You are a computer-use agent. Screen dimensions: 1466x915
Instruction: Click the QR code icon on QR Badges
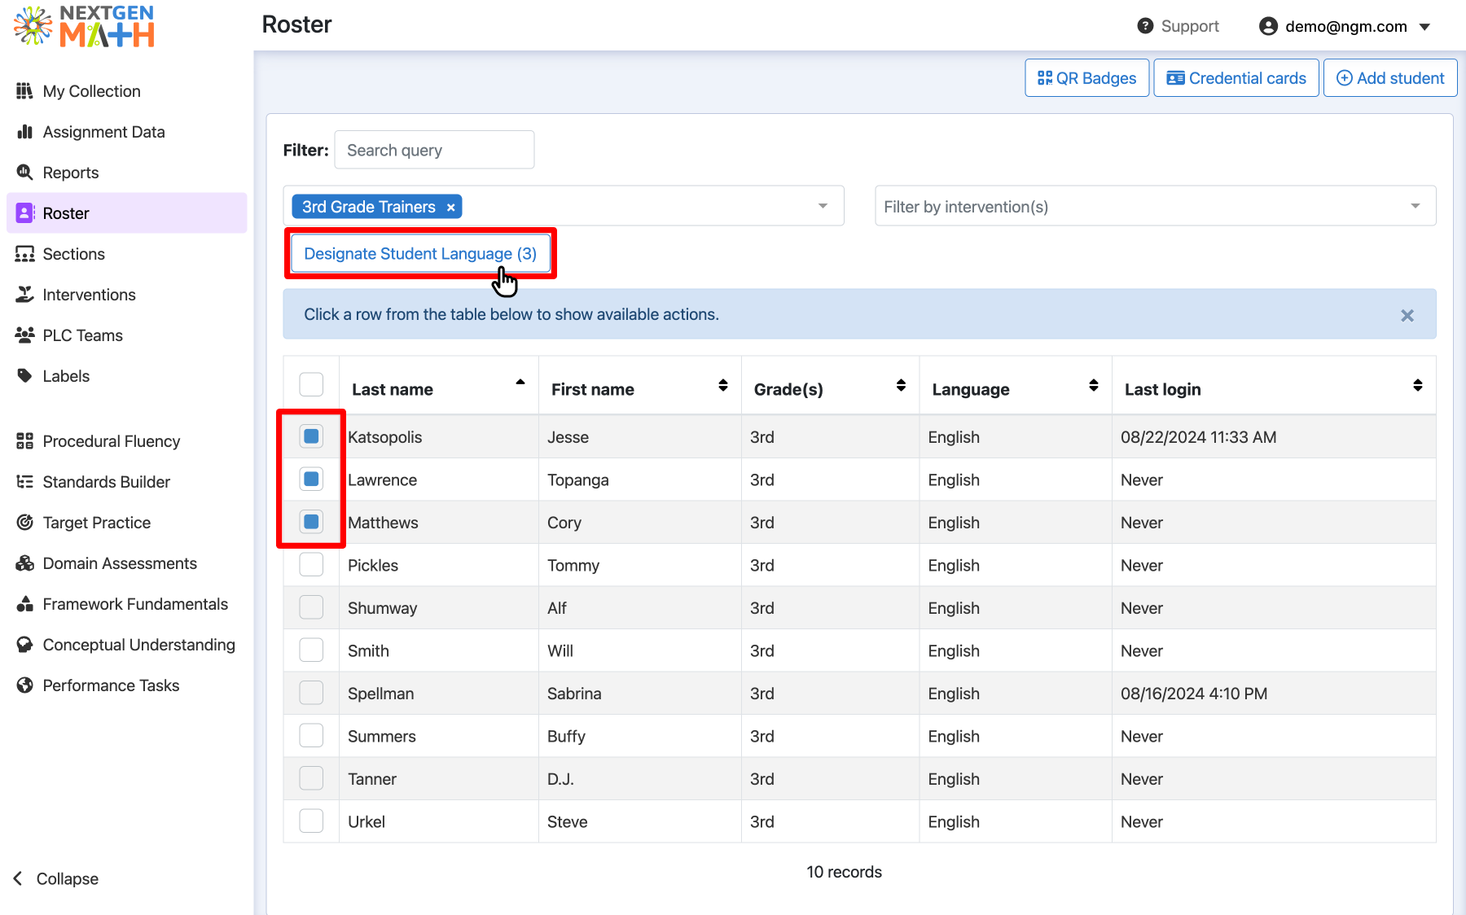1044,78
